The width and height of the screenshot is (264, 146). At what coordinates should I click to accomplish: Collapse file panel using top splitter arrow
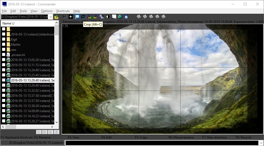(60, 26)
